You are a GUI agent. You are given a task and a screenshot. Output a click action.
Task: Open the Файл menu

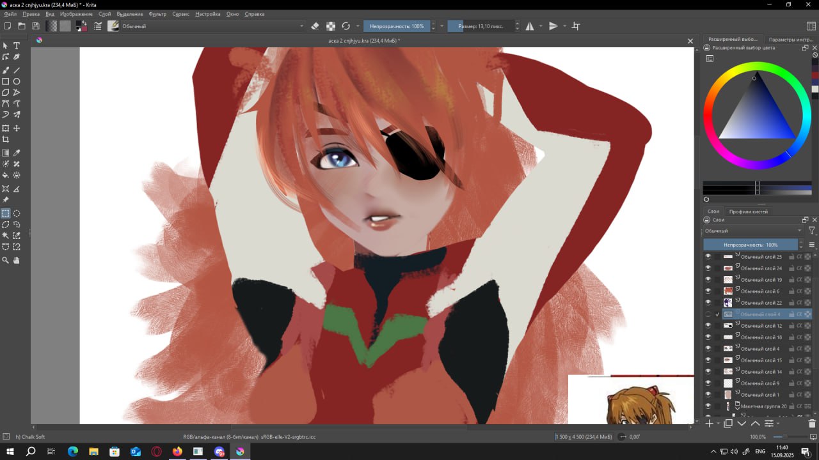(x=10, y=14)
